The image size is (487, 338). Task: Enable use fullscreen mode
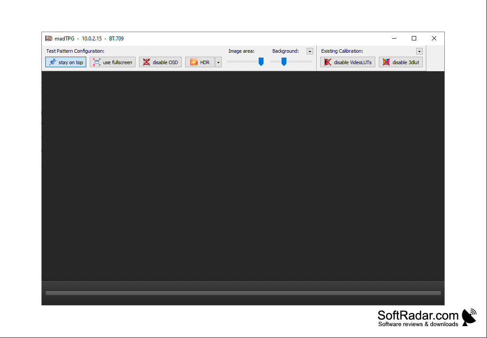113,62
